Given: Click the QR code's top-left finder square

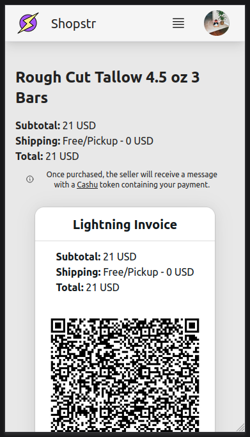Looking at the screenshot, I should click(58, 326).
